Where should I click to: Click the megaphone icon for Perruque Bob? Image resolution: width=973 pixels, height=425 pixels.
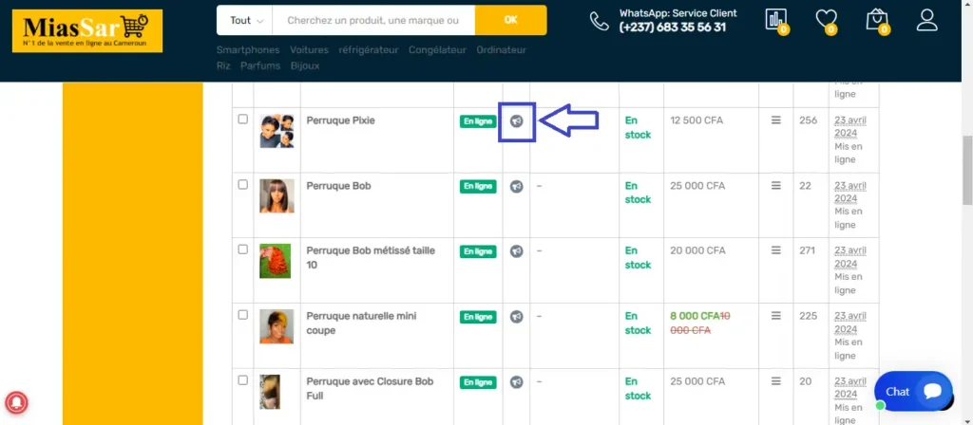click(517, 186)
